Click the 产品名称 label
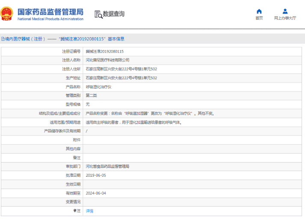305x219 pixels. [73, 87]
